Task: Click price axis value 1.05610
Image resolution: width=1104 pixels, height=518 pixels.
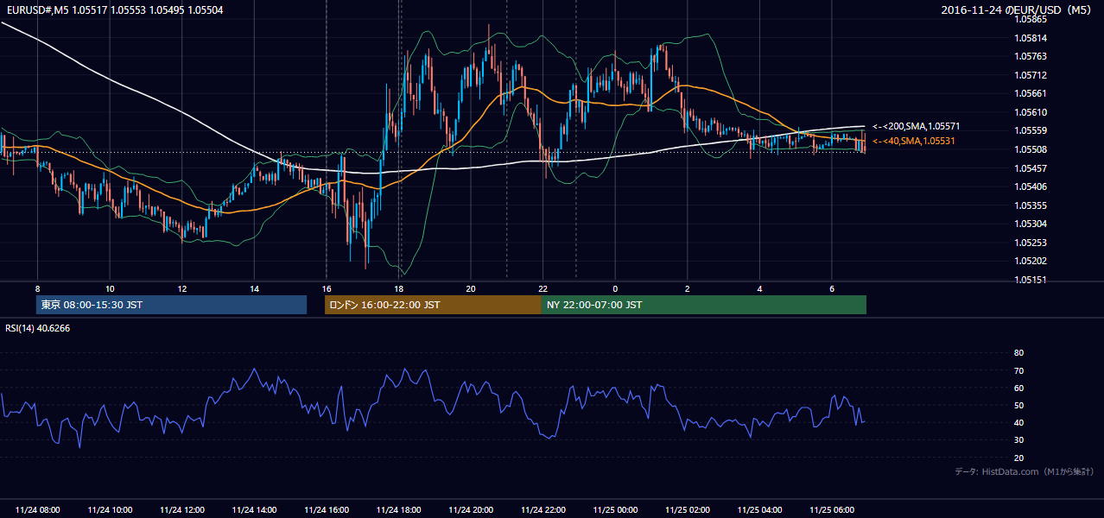Action: pyautogui.click(x=1031, y=112)
